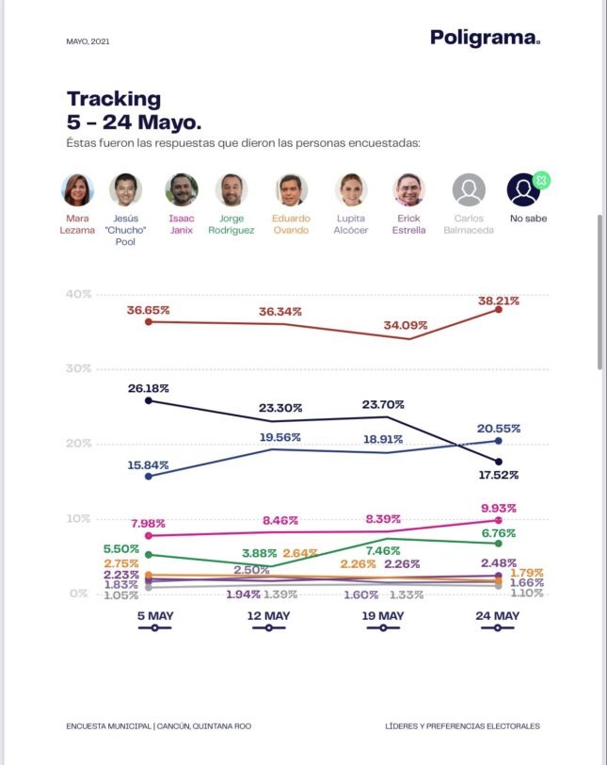
Task: Click the "Mara Lezama" name label
Action: (78, 224)
